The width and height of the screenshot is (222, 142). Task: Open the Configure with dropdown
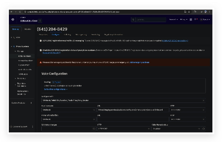[124, 100]
